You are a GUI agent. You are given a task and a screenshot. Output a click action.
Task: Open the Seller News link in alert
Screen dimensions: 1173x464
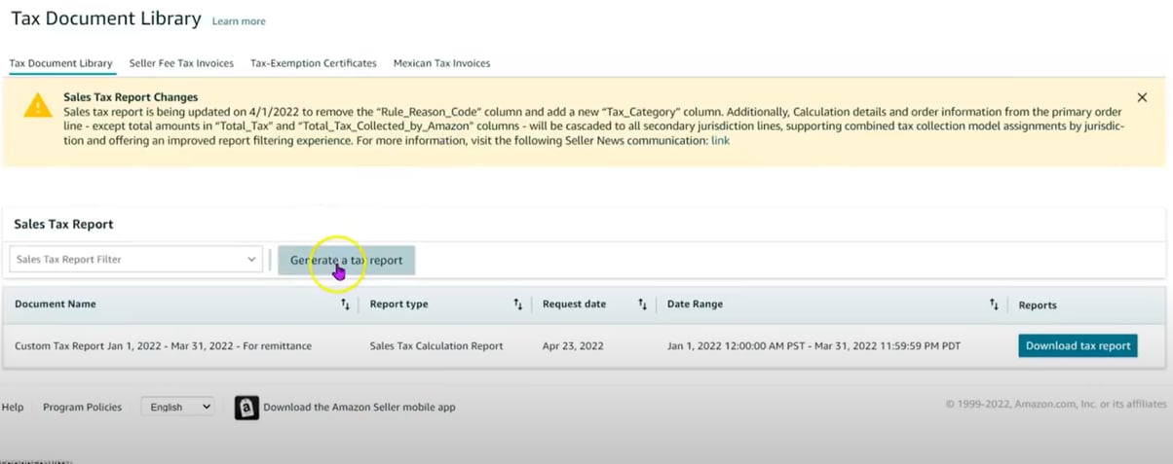[x=720, y=141]
